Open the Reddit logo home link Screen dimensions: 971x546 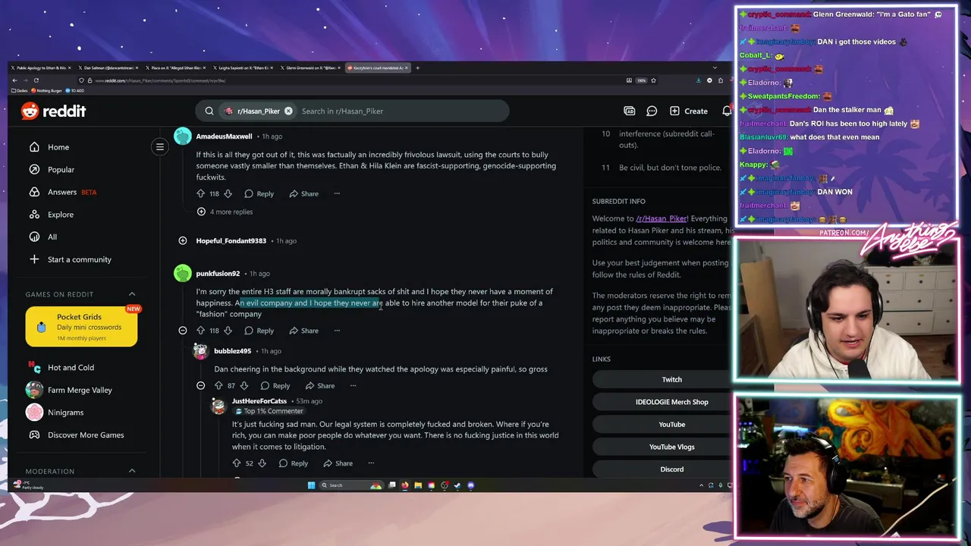coord(53,111)
